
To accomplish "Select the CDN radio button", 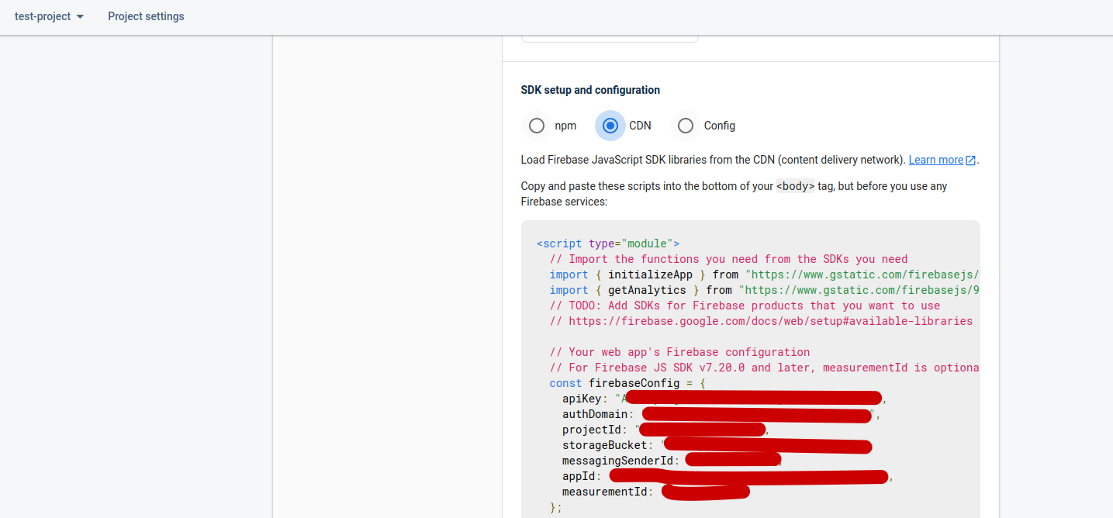I will 610,126.
